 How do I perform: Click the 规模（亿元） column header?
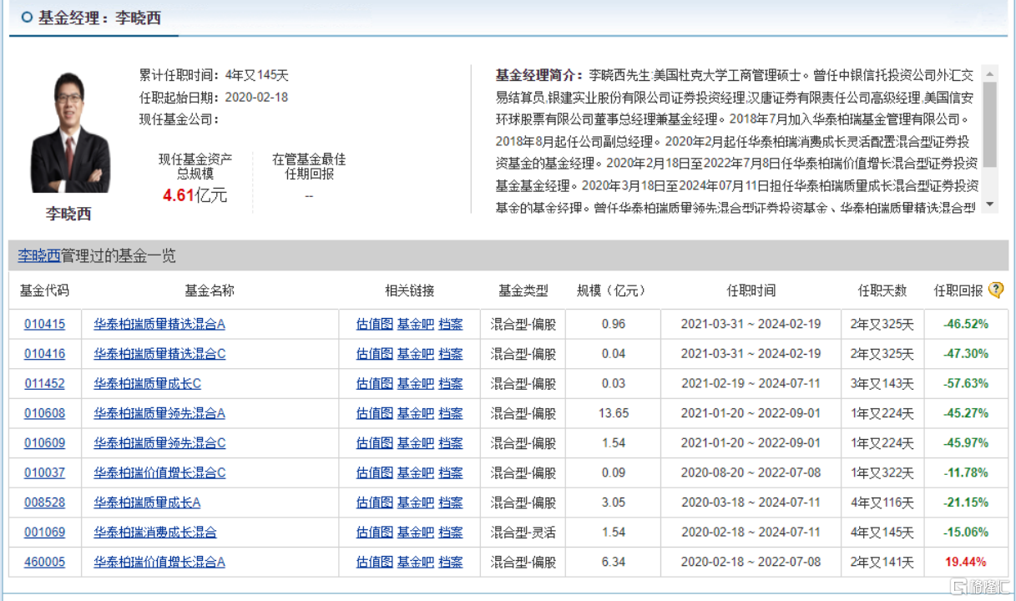pos(612,290)
